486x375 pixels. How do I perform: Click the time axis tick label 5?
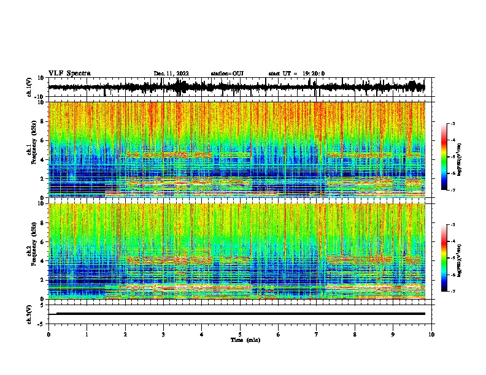point(240,335)
